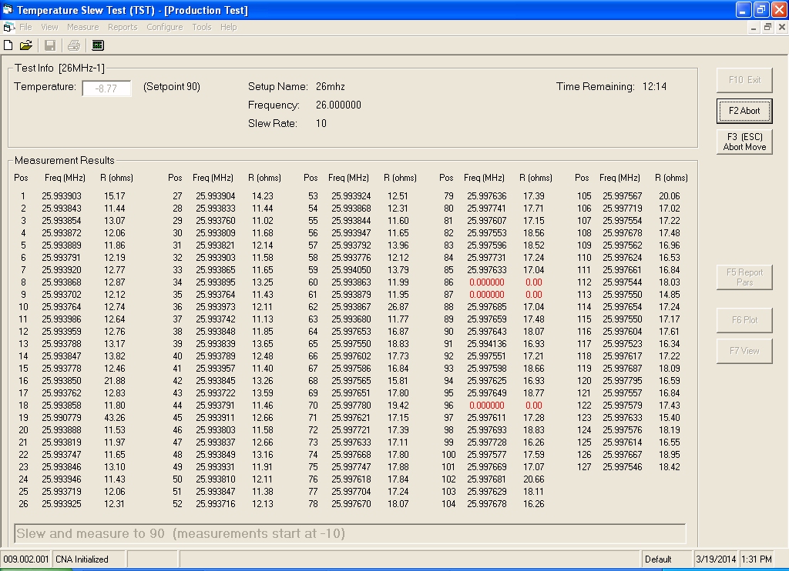Click the application icon in the title bar
Screen dimensions: 789x571
8,10
